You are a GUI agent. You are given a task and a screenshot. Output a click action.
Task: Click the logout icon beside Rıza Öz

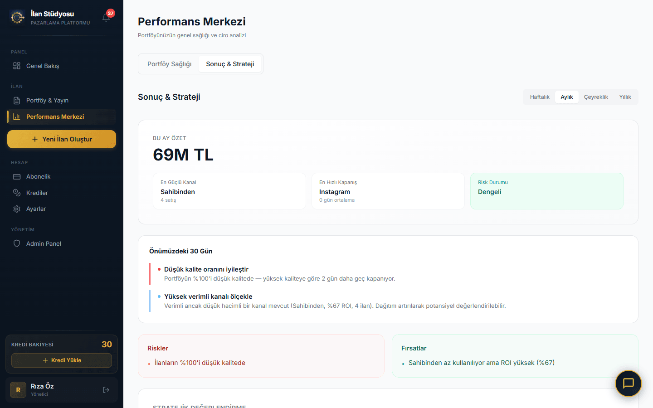(106, 390)
